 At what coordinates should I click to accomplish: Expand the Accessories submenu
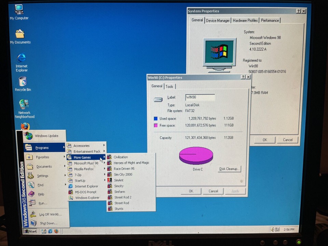[81, 145]
